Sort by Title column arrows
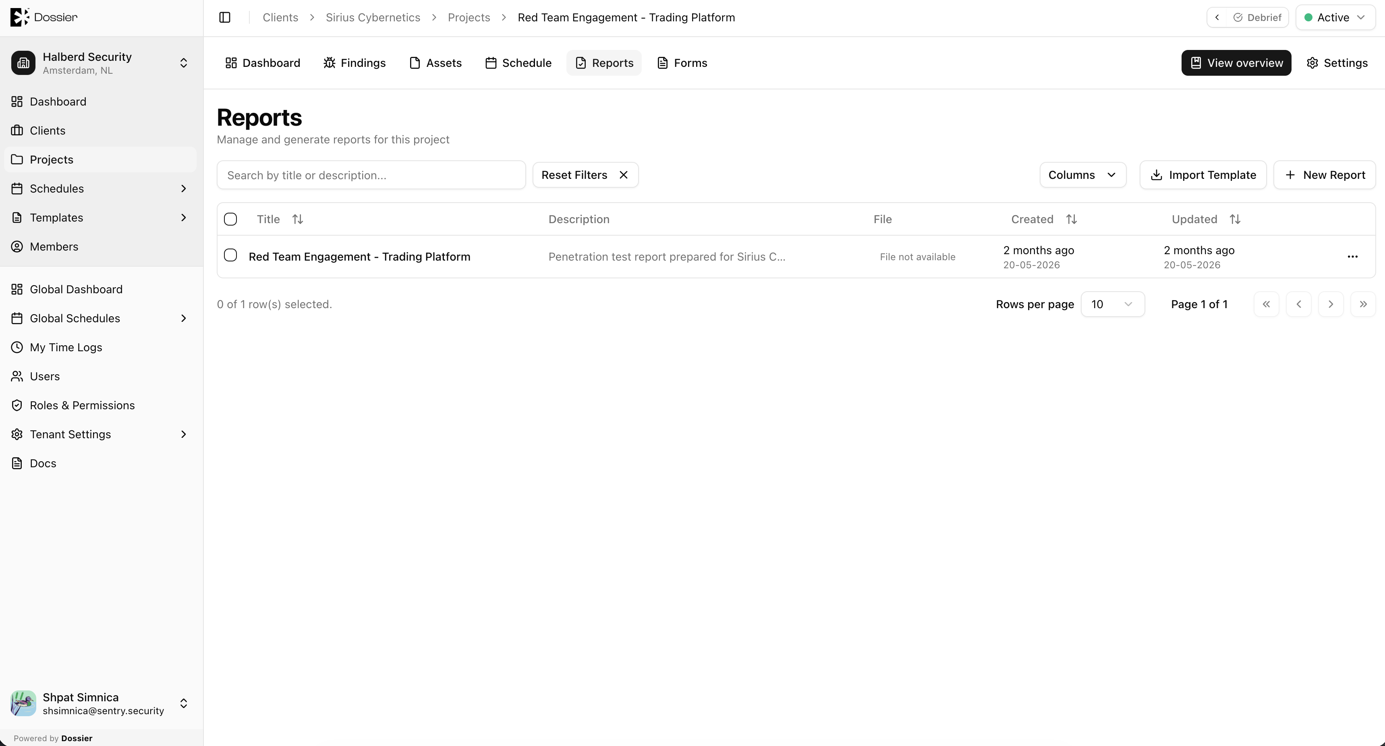The image size is (1385, 746). [297, 219]
